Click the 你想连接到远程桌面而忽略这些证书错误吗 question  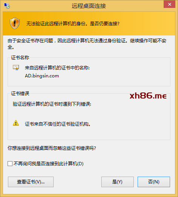pos(52,148)
